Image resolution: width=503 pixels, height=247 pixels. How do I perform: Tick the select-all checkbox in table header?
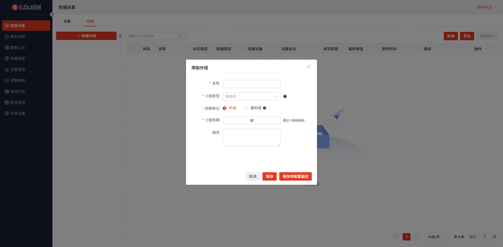click(133, 49)
